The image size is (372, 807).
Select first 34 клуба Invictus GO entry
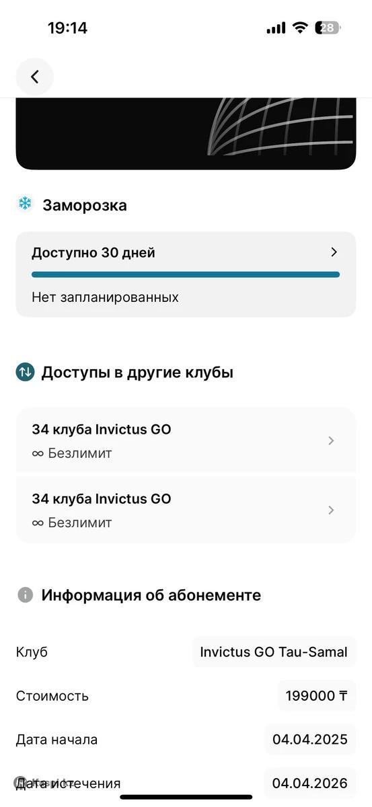click(186, 440)
